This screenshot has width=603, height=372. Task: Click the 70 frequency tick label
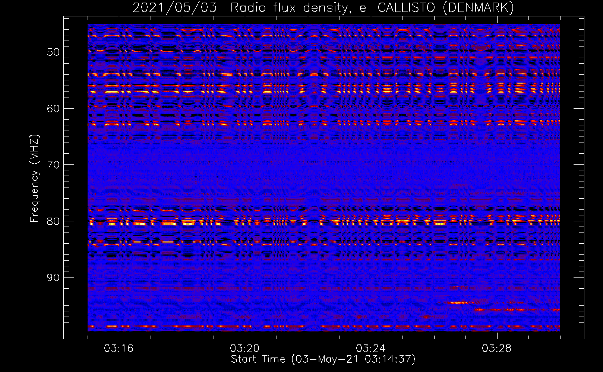(x=53, y=165)
